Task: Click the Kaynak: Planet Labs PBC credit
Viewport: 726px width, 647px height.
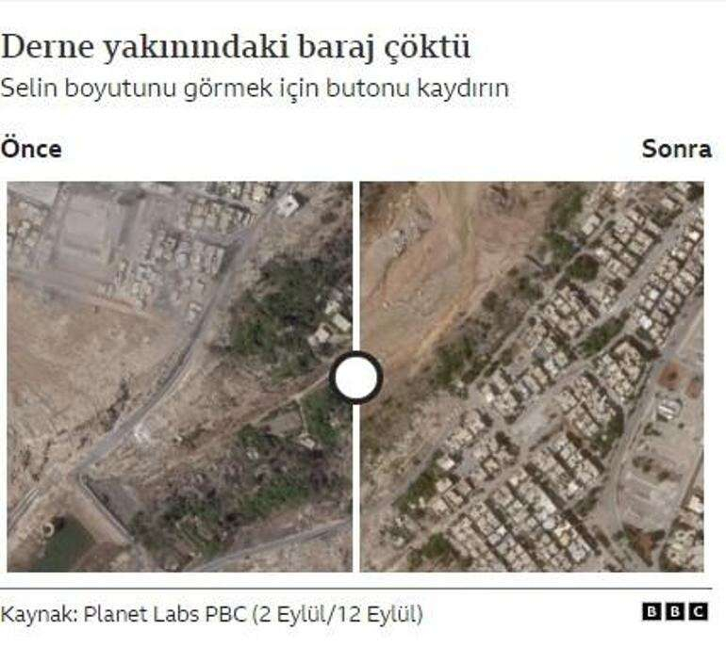Action: pyautogui.click(x=211, y=614)
